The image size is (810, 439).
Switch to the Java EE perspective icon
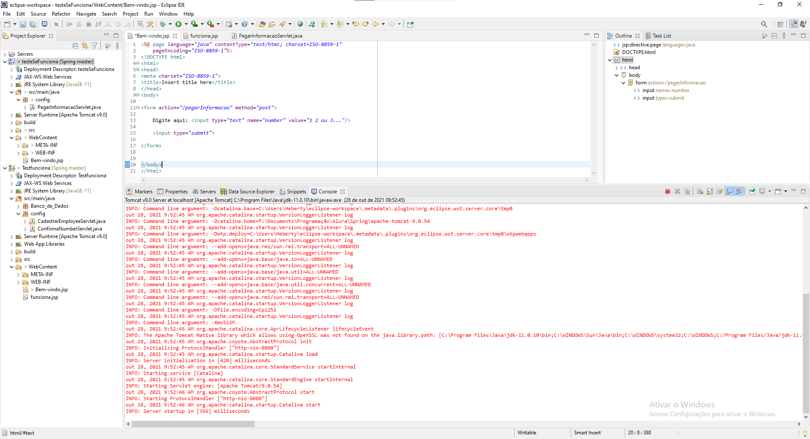pos(794,24)
